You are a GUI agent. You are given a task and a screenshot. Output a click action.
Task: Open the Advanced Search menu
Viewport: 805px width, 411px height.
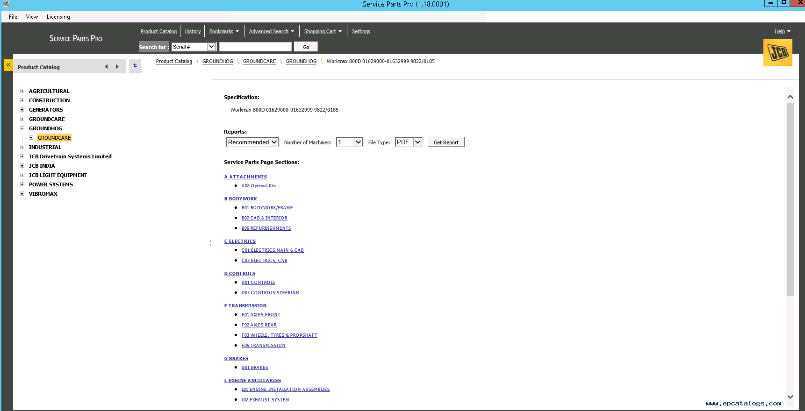pyautogui.click(x=271, y=31)
